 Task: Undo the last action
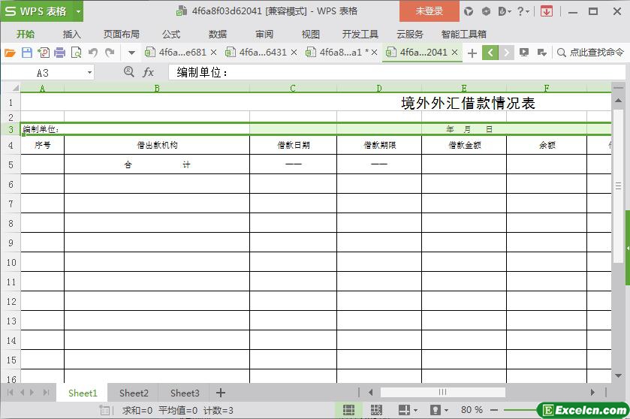(x=93, y=53)
